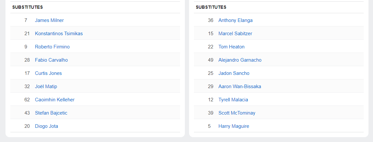The height and width of the screenshot is (142, 373).
Task: Select Tom Heaton from substitutes
Action: coord(231,47)
